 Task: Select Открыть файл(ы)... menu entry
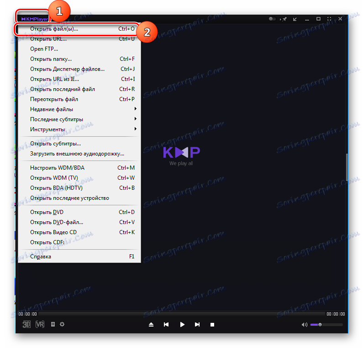click(79, 29)
